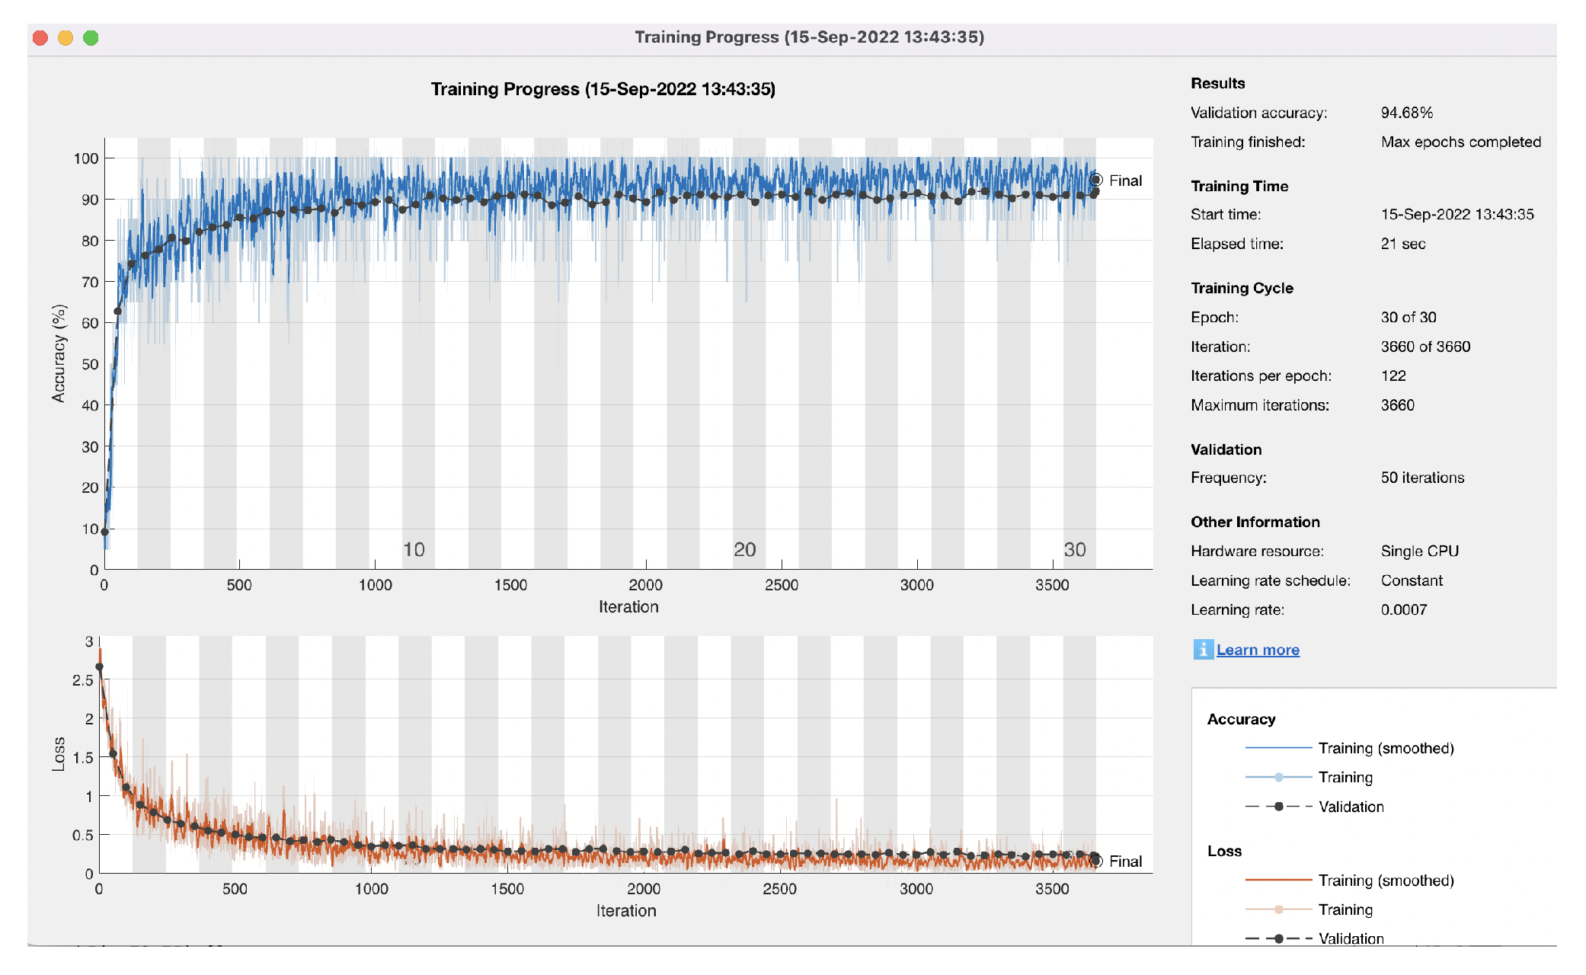Click accuracy Training (smoothed) legend line
Viewport: 1586px width, 975px height.
tap(1278, 748)
